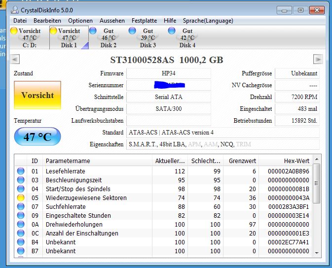Click the Eigenschaften field with S.M.A.R.T.

click(223, 144)
